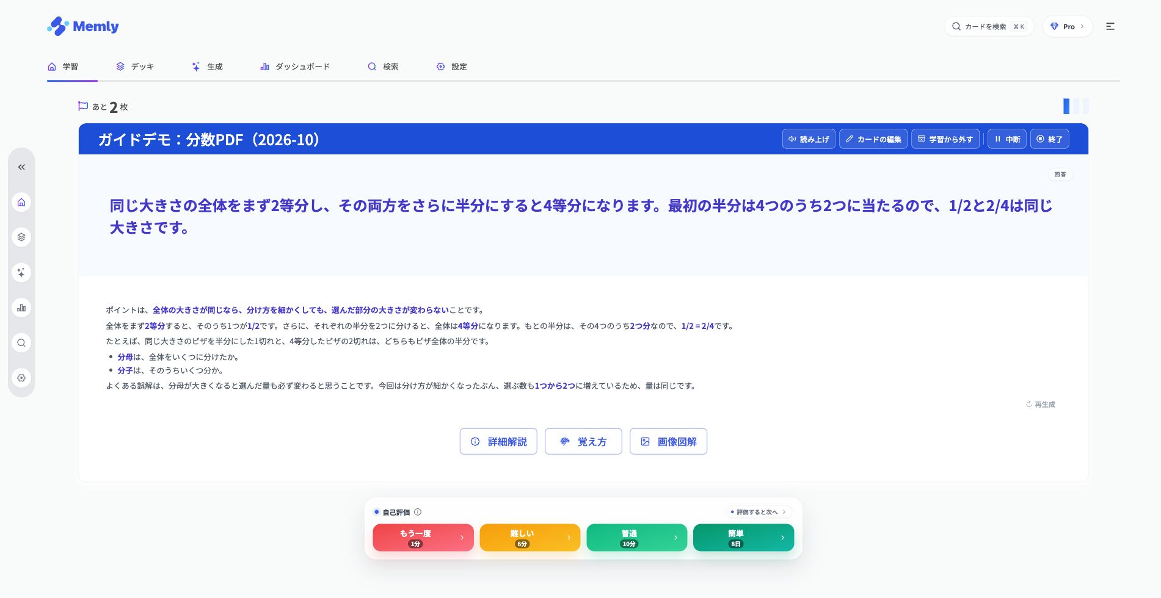Switch to the 生成 tab
The image size is (1161, 598).
207,67
